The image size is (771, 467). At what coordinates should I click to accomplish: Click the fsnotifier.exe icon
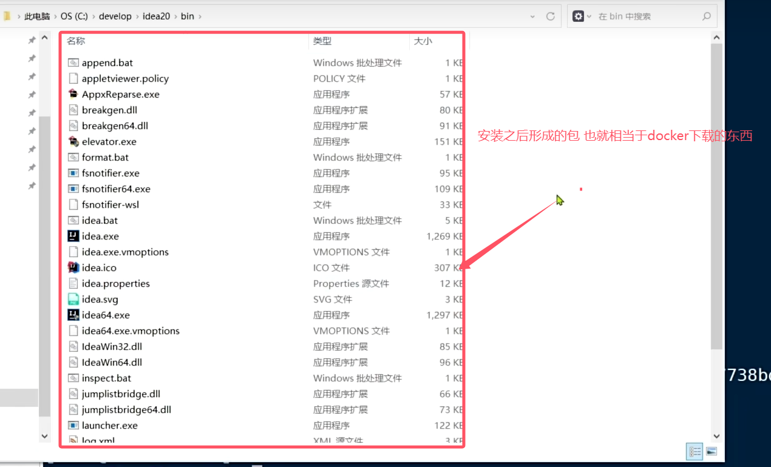coord(73,173)
